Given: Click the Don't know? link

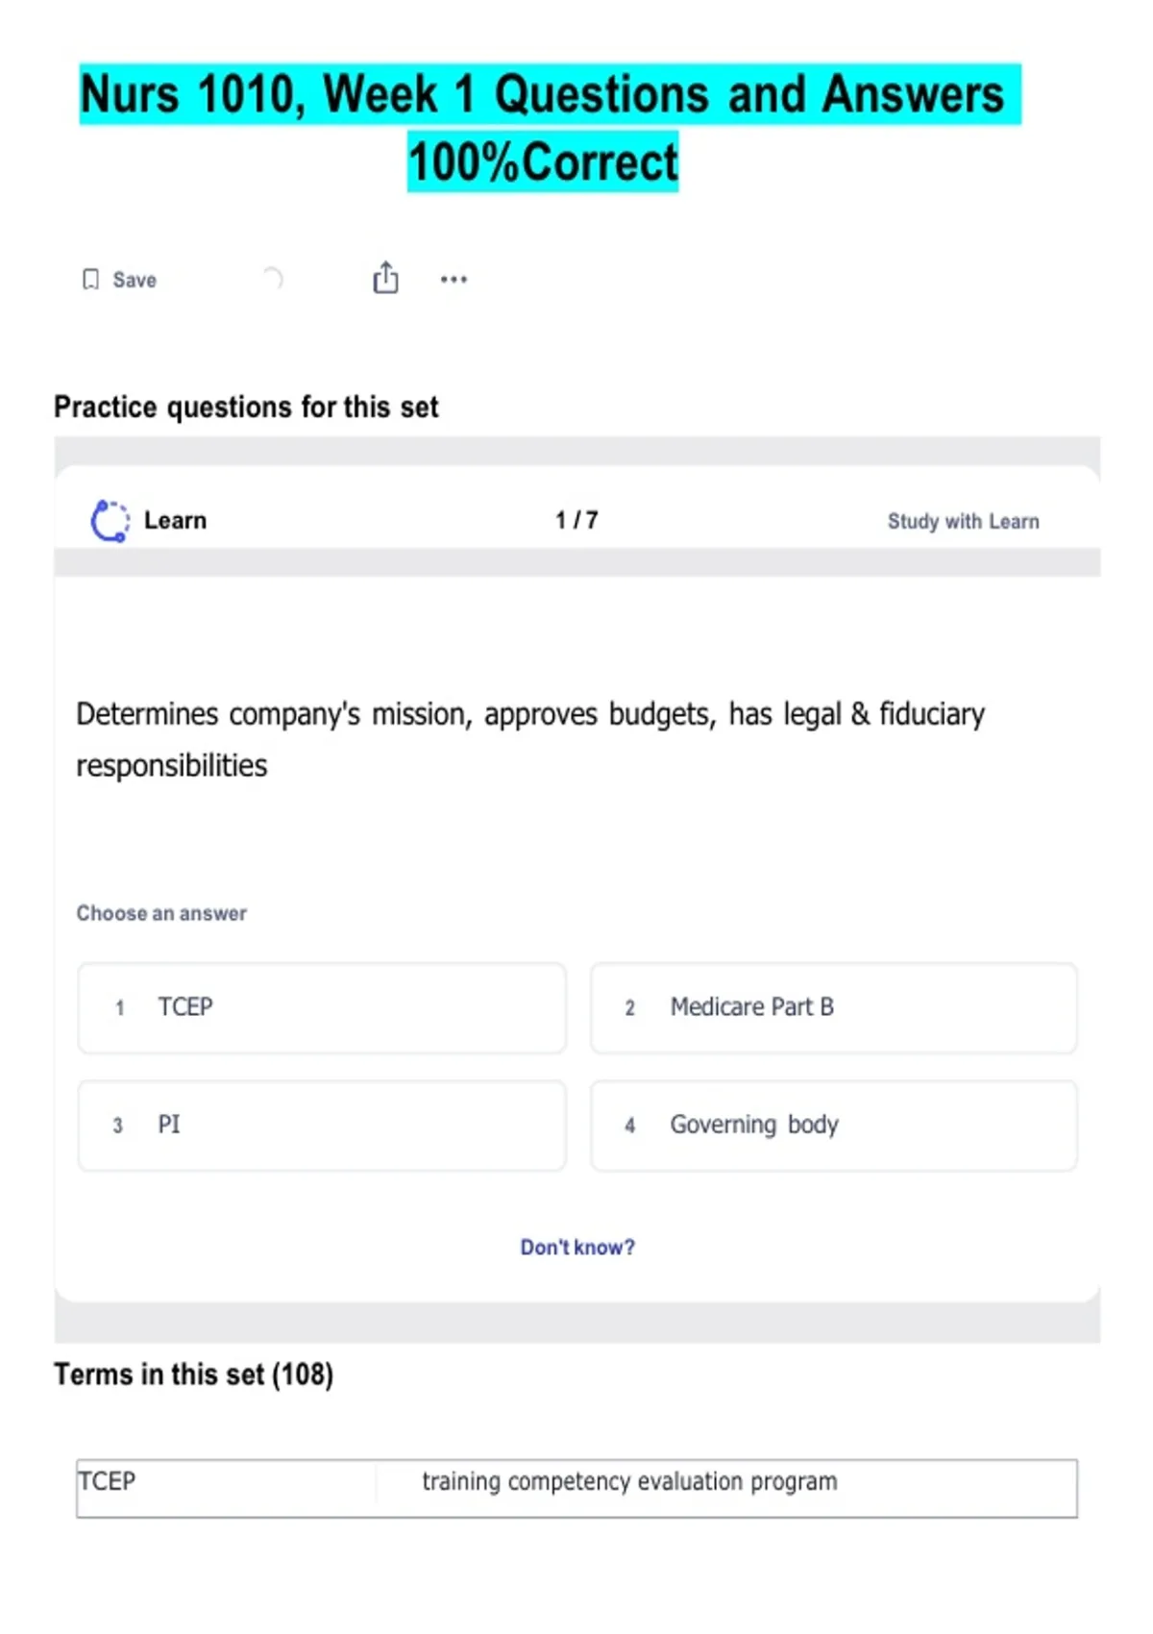Looking at the screenshot, I should 577,1248.
